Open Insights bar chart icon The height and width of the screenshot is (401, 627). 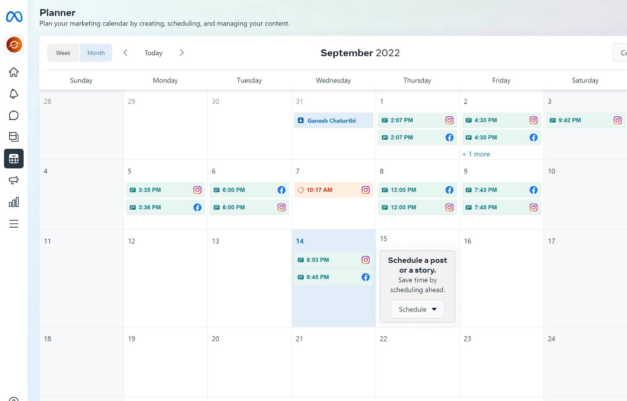[x=14, y=202]
